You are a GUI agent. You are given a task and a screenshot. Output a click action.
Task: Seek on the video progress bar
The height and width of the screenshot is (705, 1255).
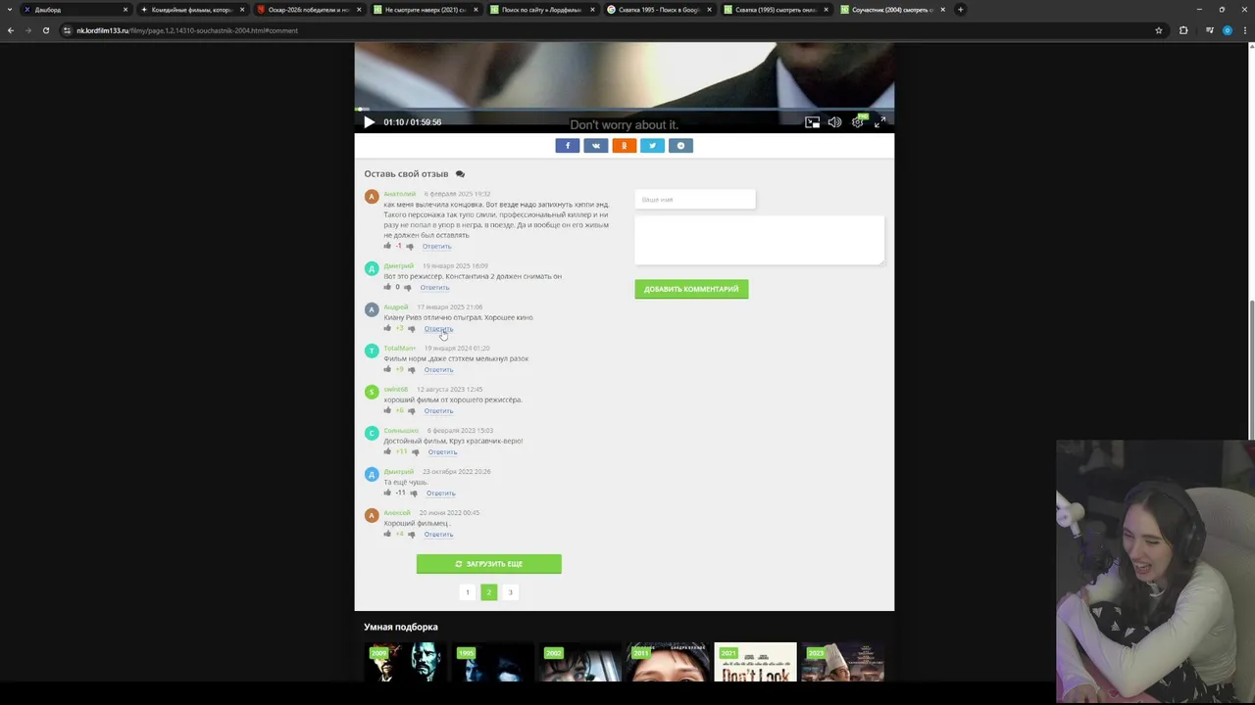tap(624, 109)
